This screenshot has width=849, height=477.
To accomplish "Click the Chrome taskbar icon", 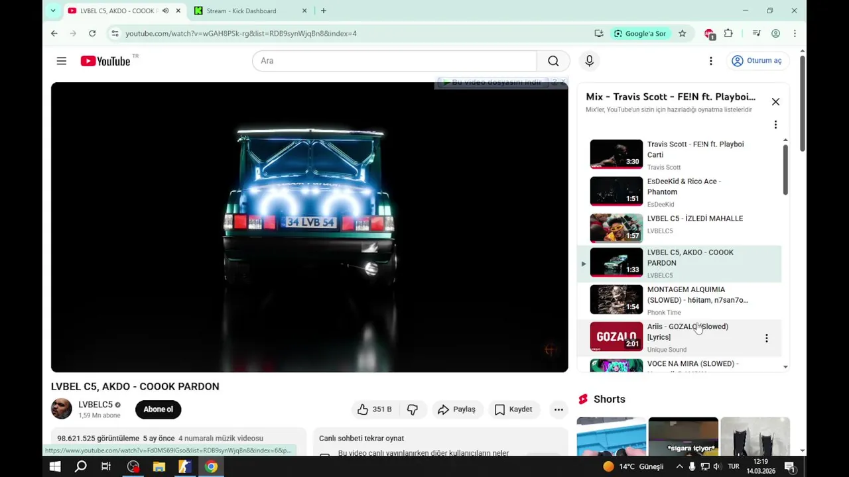I will [x=211, y=466].
